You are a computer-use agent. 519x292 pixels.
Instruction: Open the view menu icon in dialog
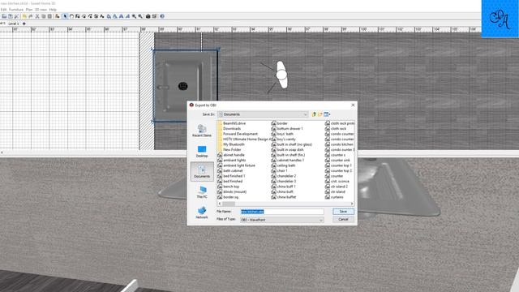click(327, 114)
